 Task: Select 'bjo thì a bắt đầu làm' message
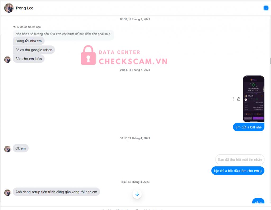238,171
